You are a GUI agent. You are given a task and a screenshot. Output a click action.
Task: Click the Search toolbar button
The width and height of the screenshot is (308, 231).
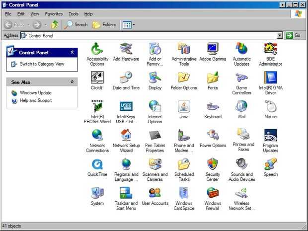(76, 25)
